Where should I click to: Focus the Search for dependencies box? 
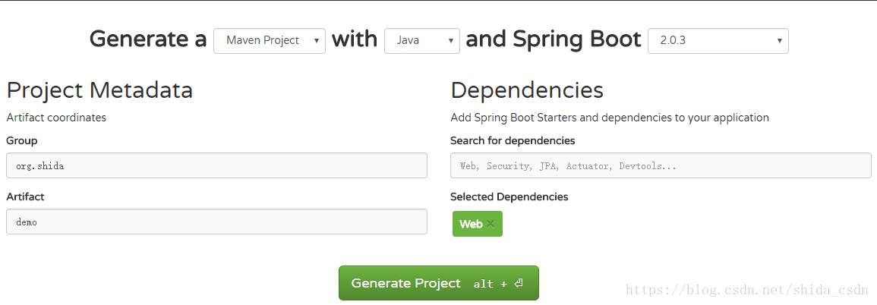click(661, 165)
